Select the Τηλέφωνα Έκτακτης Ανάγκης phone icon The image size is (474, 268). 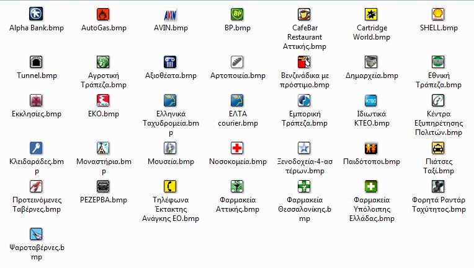coord(170,186)
